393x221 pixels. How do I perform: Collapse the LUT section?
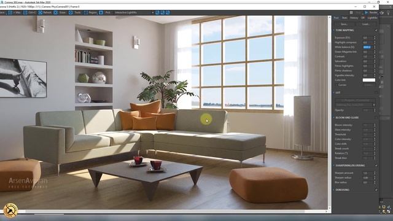coord(334,93)
